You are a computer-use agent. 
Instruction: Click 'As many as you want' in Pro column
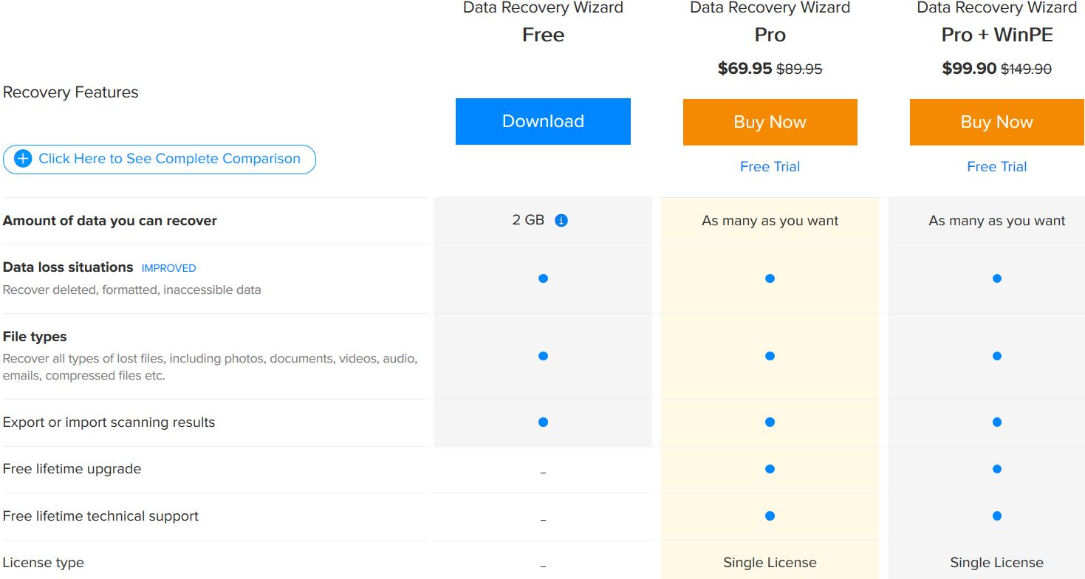[770, 221]
